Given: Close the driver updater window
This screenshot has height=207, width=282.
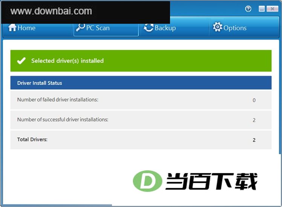Looking at the screenshot, I should [x=272, y=9].
